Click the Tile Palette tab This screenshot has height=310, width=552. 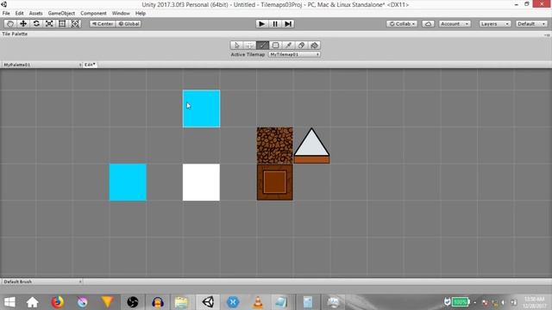15,34
